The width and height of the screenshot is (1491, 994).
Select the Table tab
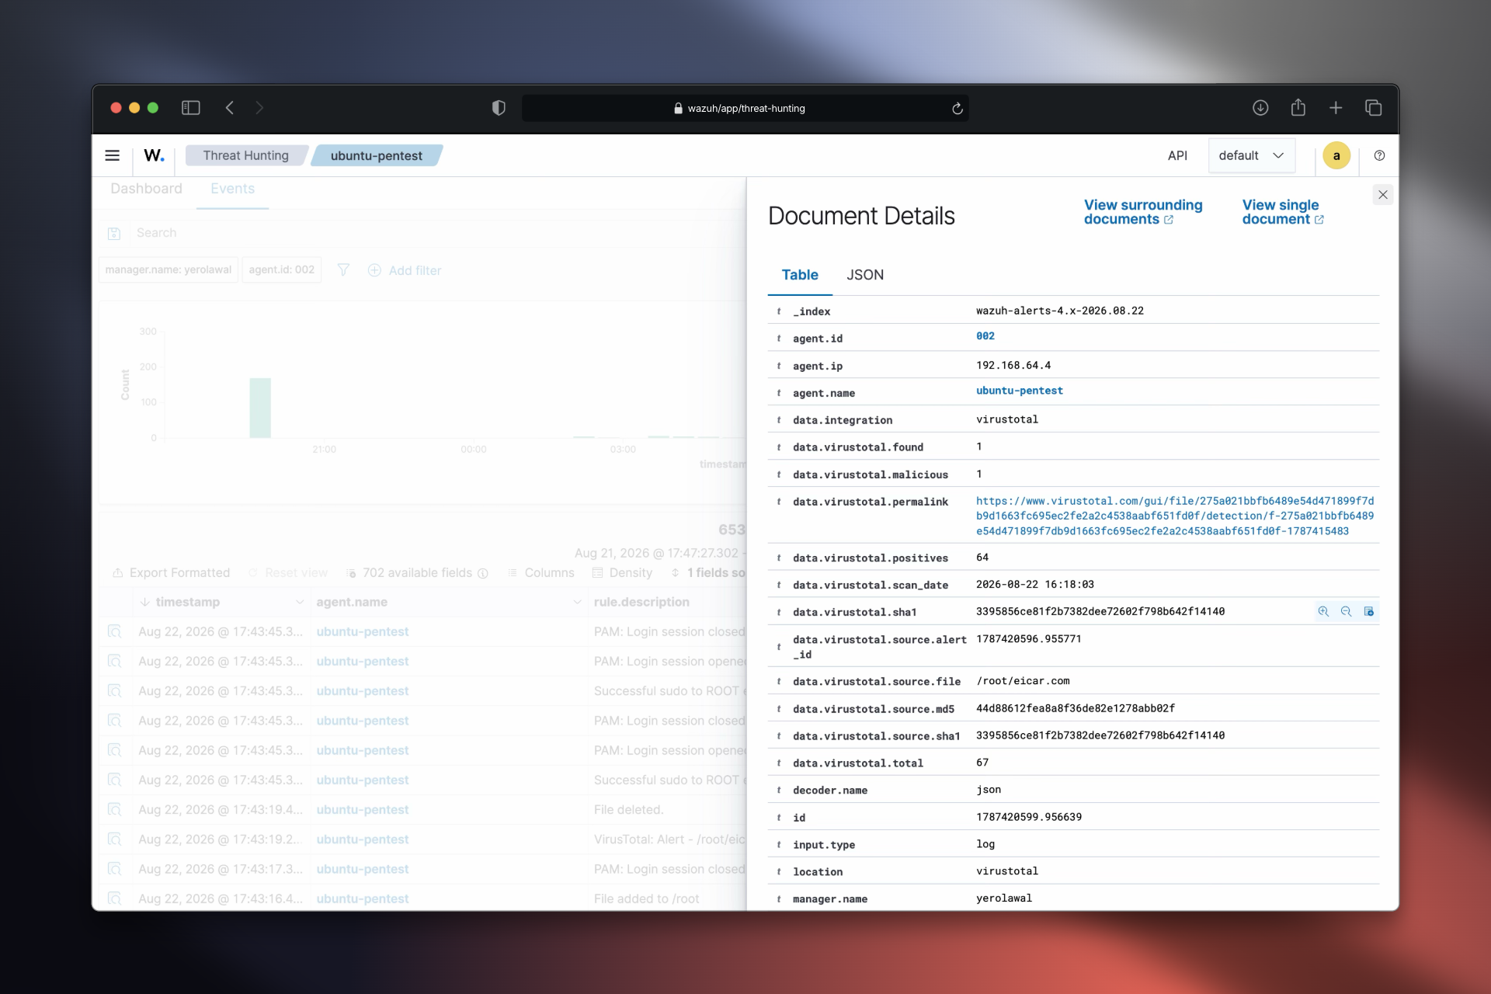pyautogui.click(x=800, y=275)
